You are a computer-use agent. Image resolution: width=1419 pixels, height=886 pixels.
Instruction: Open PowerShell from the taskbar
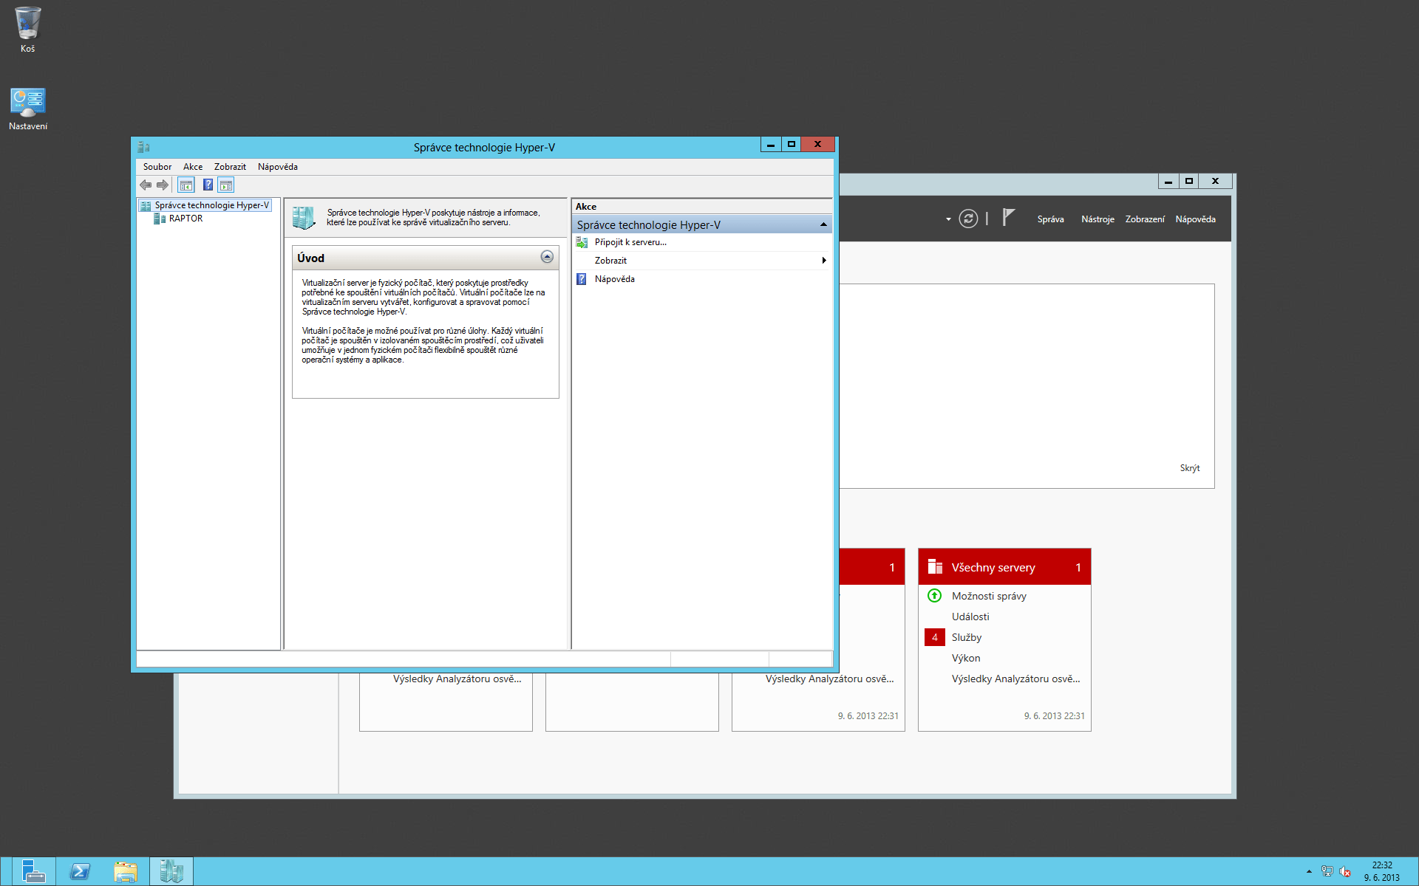tap(80, 871)
